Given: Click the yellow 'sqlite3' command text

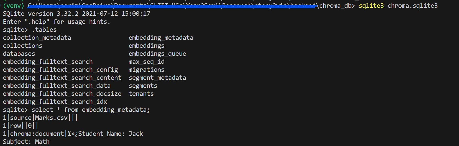Looking at the screenshot, I should (371, 6).
